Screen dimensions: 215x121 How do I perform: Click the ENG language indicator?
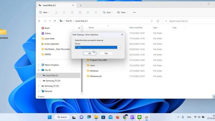pyautogui.click(x=189, y=117)
